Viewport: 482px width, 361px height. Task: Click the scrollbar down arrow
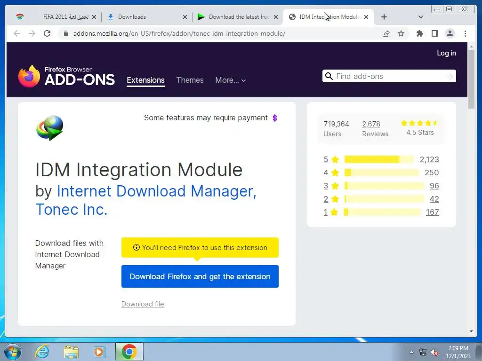[471, 331]
